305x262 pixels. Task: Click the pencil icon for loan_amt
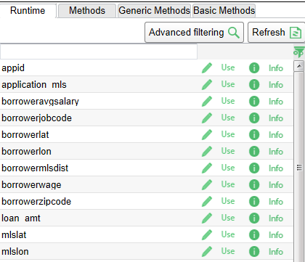pos(207,218)
